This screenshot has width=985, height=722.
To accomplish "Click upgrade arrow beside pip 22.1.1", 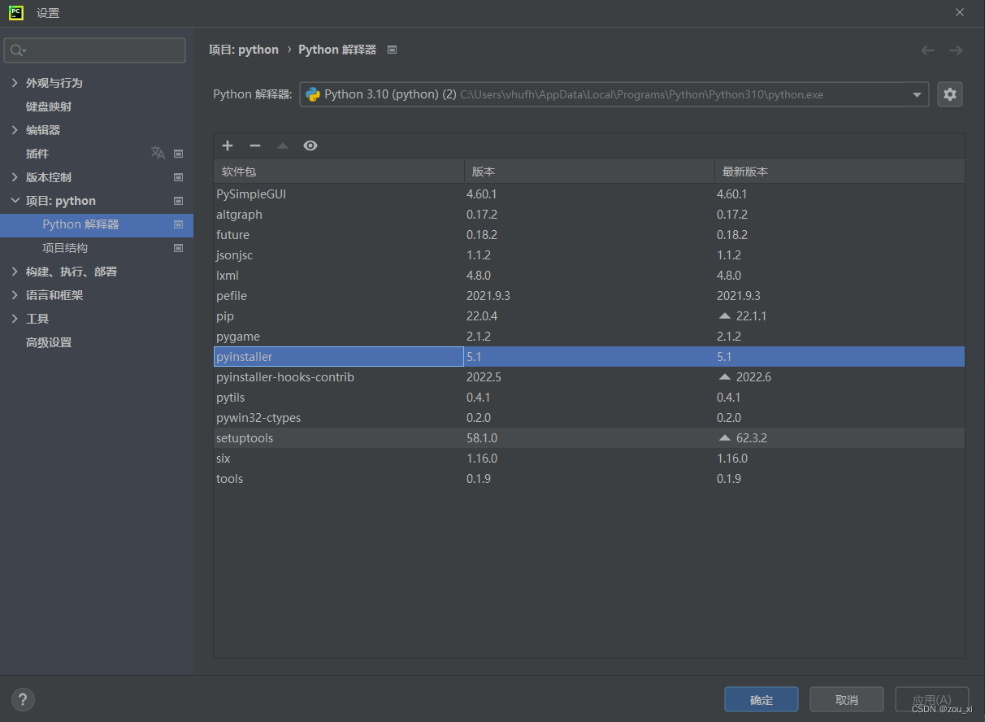I will pyautogui.click(x=725, y=316).
